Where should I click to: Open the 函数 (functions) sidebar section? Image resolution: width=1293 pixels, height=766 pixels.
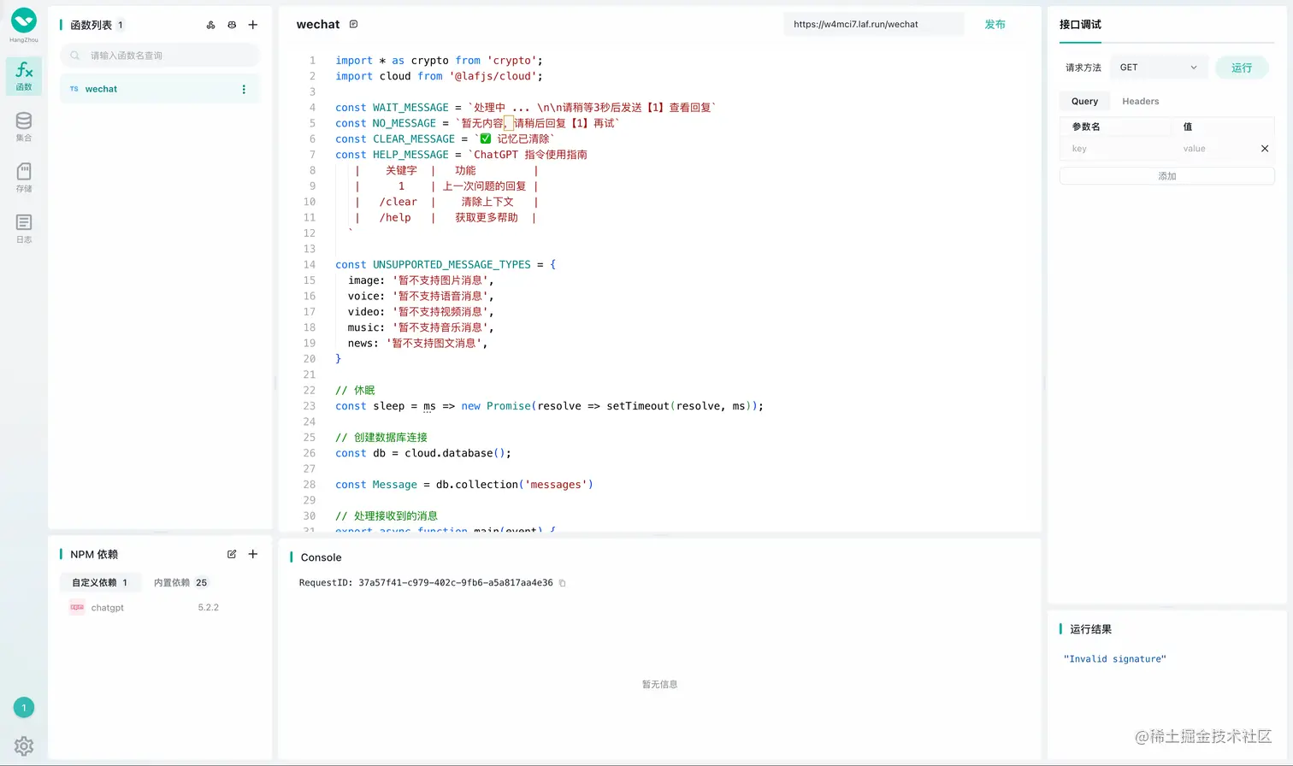24,76
